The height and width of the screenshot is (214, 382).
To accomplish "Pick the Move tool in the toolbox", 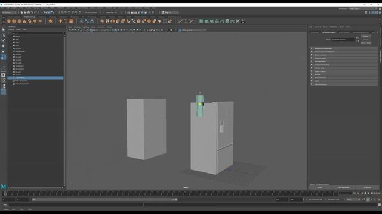I will pyautogui.click(x=4, y=46).
